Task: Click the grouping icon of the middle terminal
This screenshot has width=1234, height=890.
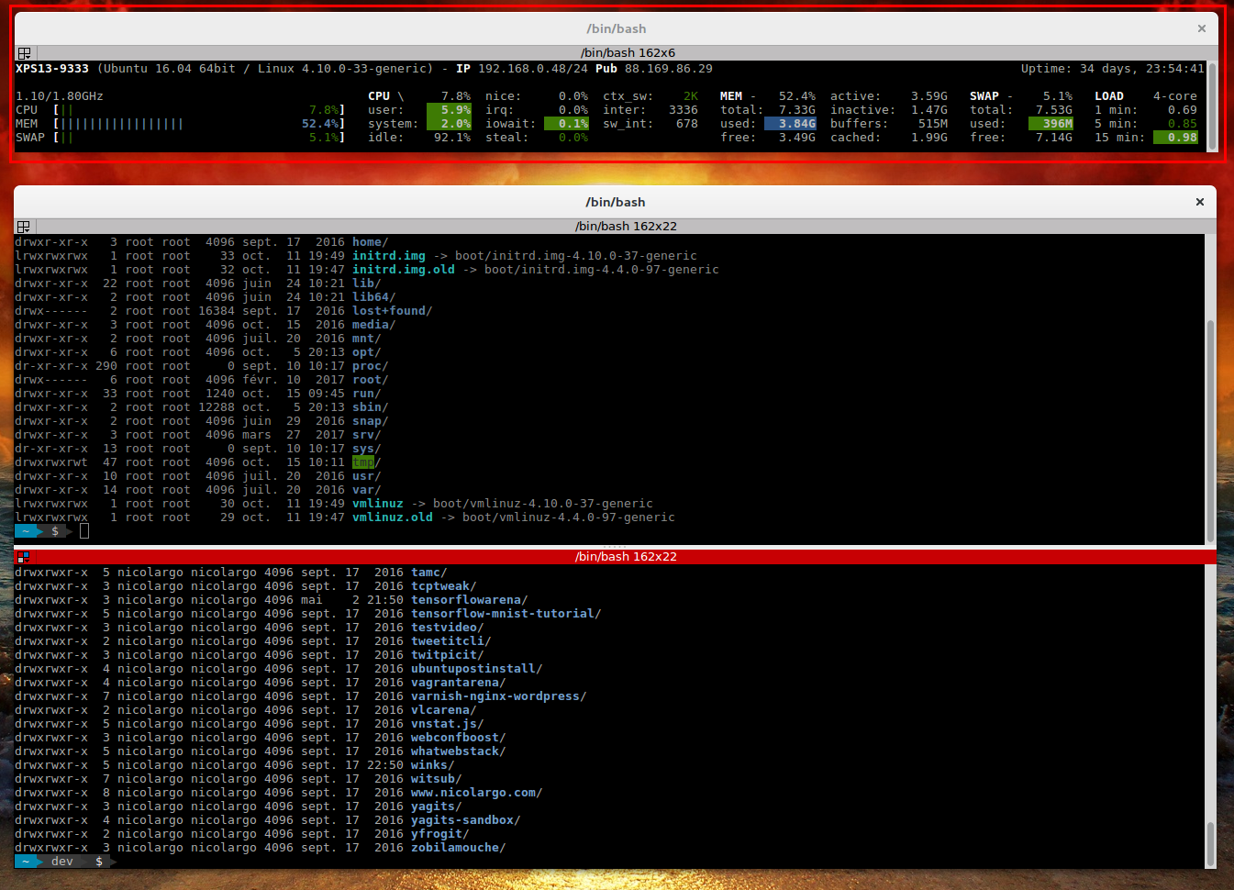Action: tap(21, 225)
